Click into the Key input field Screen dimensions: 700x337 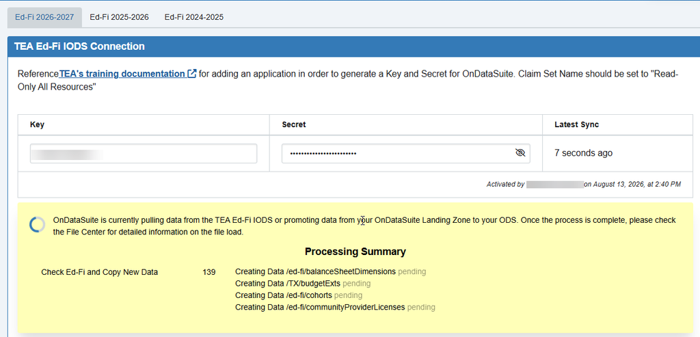[144, 154]
